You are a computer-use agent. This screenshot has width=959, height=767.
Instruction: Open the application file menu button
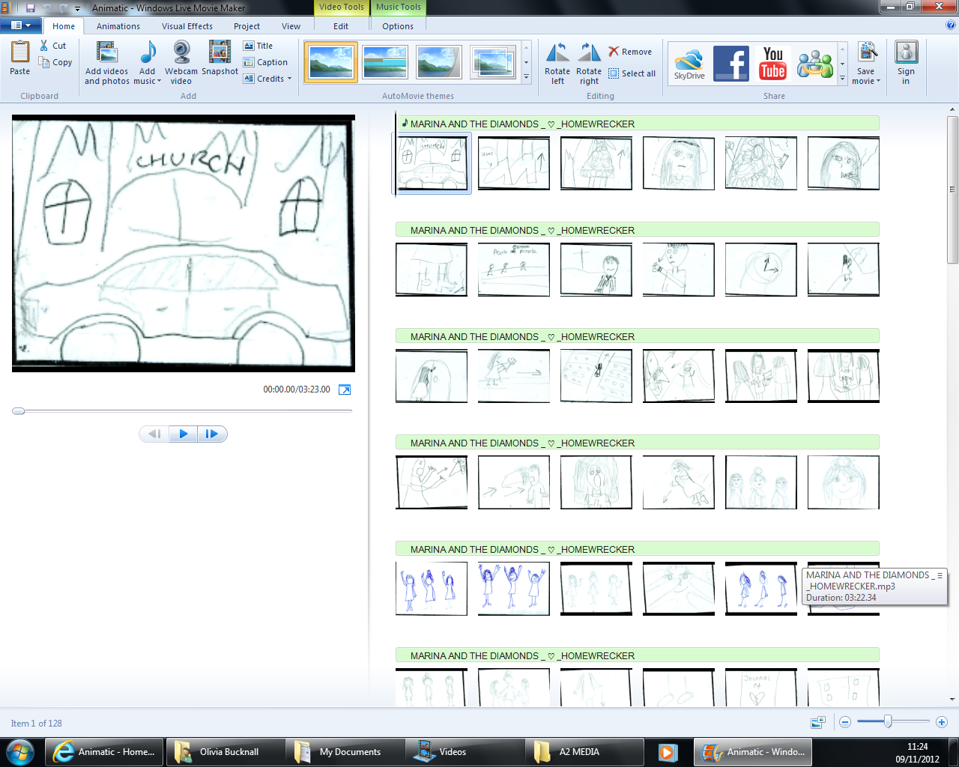click(x=21, y=25)
